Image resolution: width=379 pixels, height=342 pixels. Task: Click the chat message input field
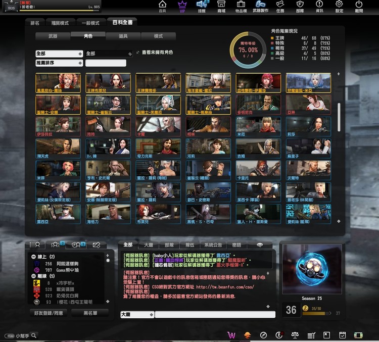pos(215,314)
